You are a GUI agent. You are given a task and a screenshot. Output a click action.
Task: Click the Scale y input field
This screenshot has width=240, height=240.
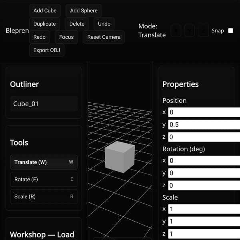tap(204, 221)
